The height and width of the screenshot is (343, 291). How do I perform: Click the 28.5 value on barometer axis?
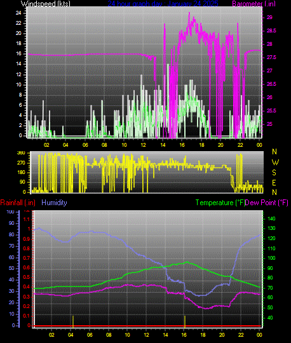pyautogui.click(x=271, y=30)
